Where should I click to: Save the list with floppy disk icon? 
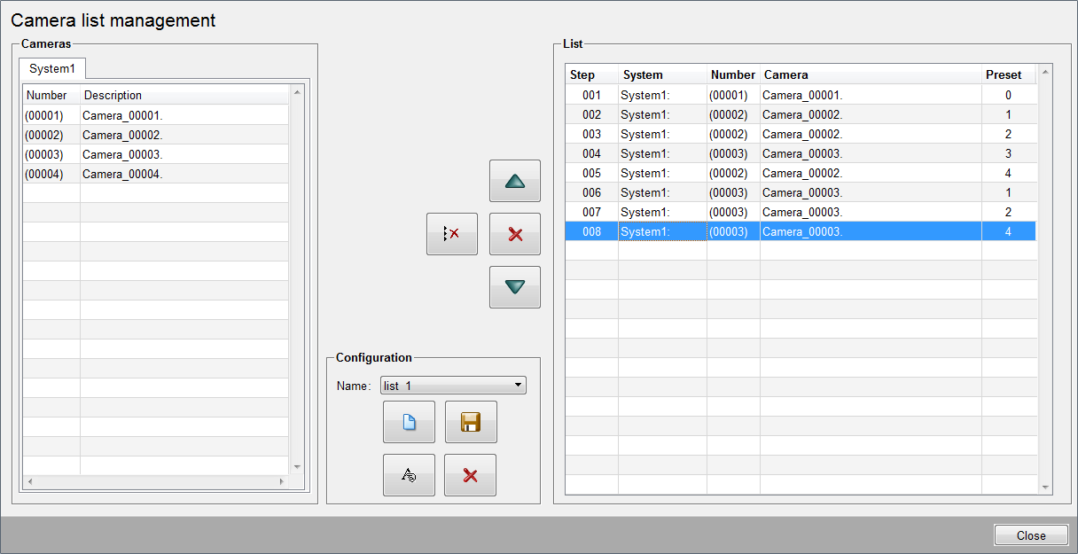470,422
